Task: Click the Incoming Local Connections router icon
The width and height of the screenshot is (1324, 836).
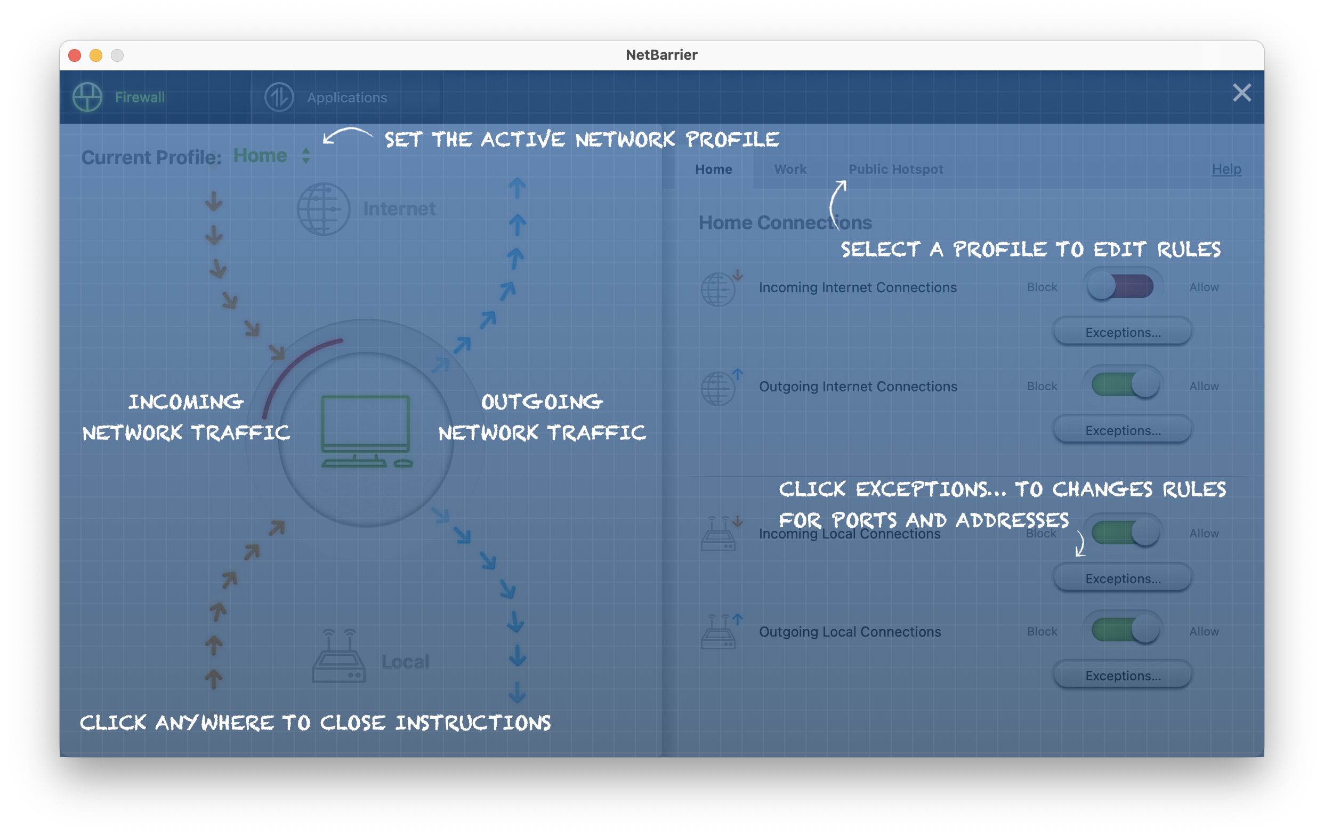Action: pyautogui.click(x=721, y=534)
